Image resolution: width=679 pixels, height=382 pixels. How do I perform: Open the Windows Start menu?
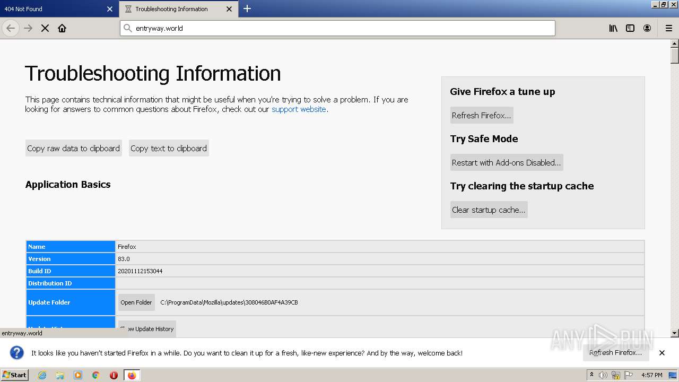pos(15,375)
